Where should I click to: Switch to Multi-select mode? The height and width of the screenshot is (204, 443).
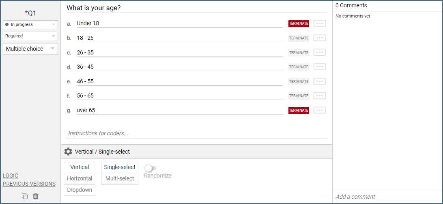120,178
